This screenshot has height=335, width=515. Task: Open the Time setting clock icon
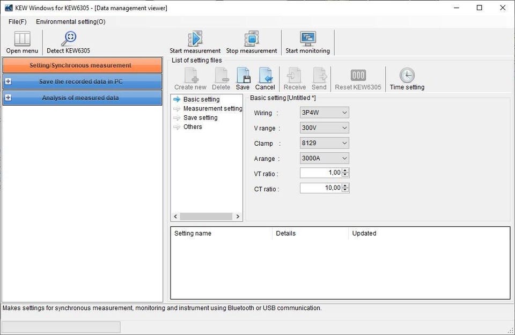407,75
